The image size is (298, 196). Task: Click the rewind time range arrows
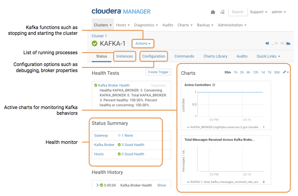pos(267,43)
